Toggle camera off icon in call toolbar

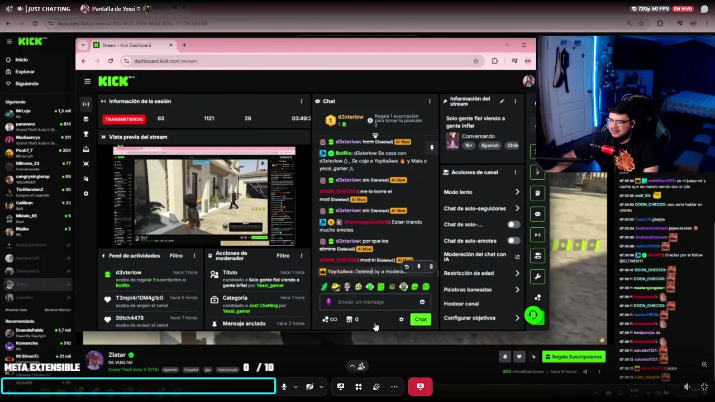pos(309,386)
